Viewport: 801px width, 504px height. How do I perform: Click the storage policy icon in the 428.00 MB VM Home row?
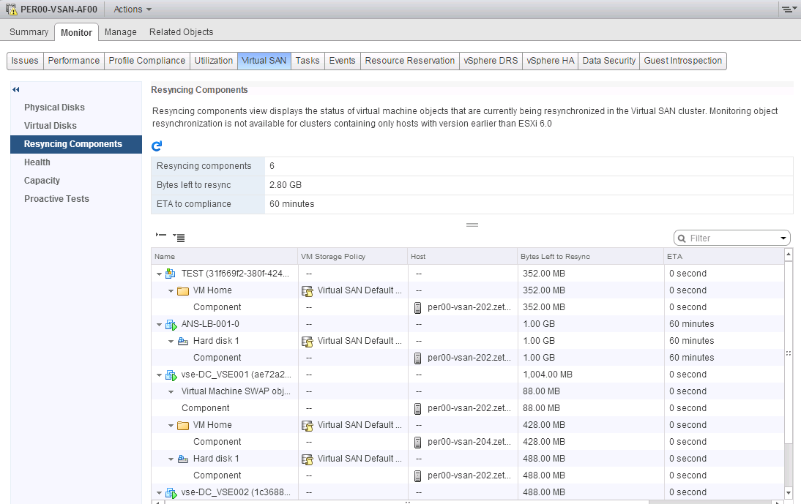point(308,426)
